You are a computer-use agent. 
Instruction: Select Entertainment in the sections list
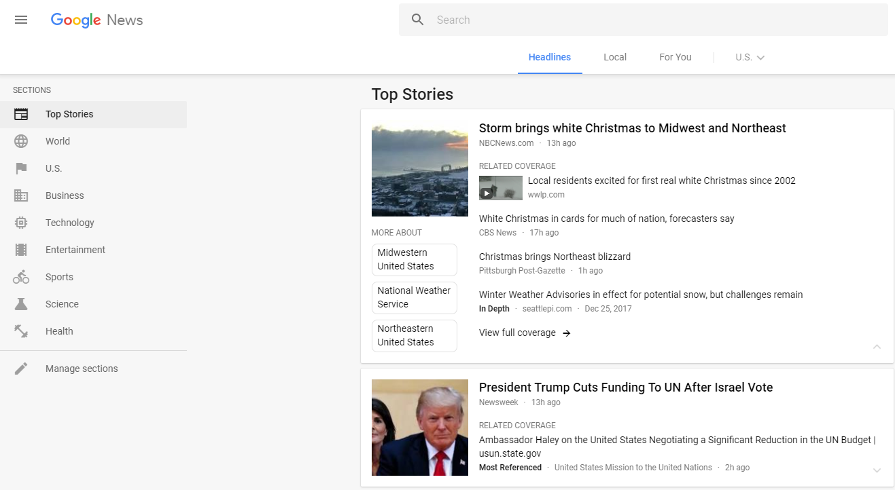tap(93, 250)
